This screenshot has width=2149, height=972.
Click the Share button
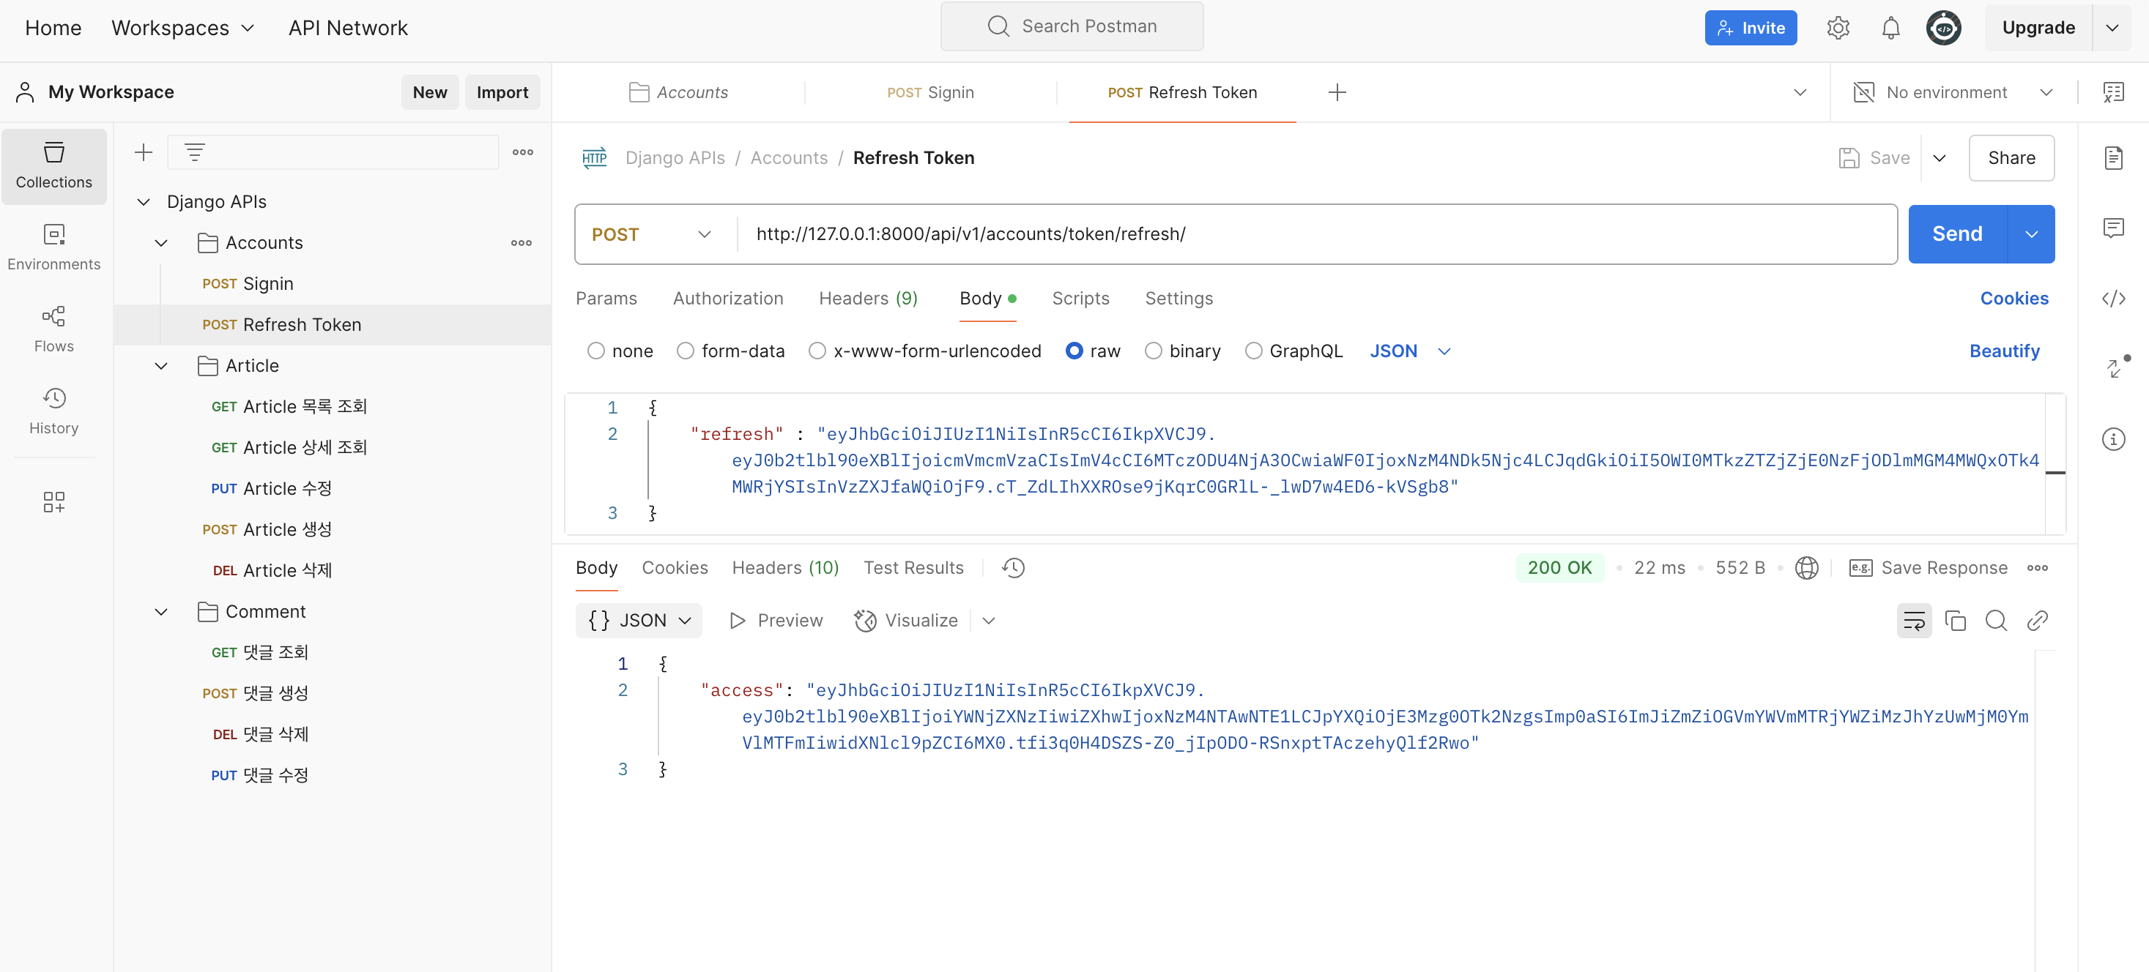click(x=2011, y=157)
